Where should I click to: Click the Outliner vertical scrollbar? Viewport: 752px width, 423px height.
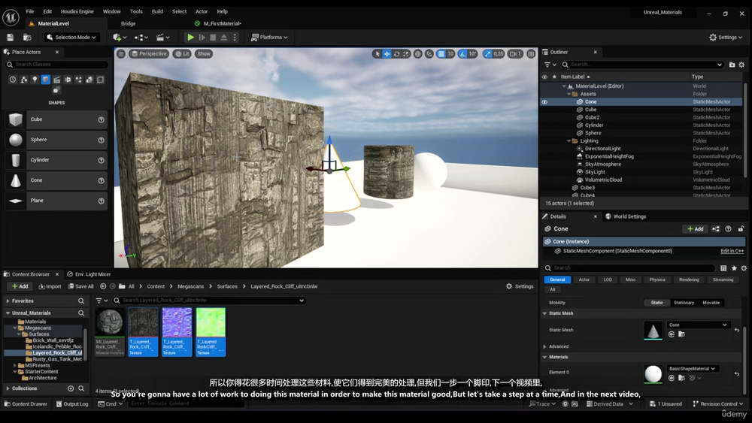click(744, 128)
